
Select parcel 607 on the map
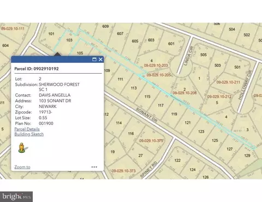point(120,33)
